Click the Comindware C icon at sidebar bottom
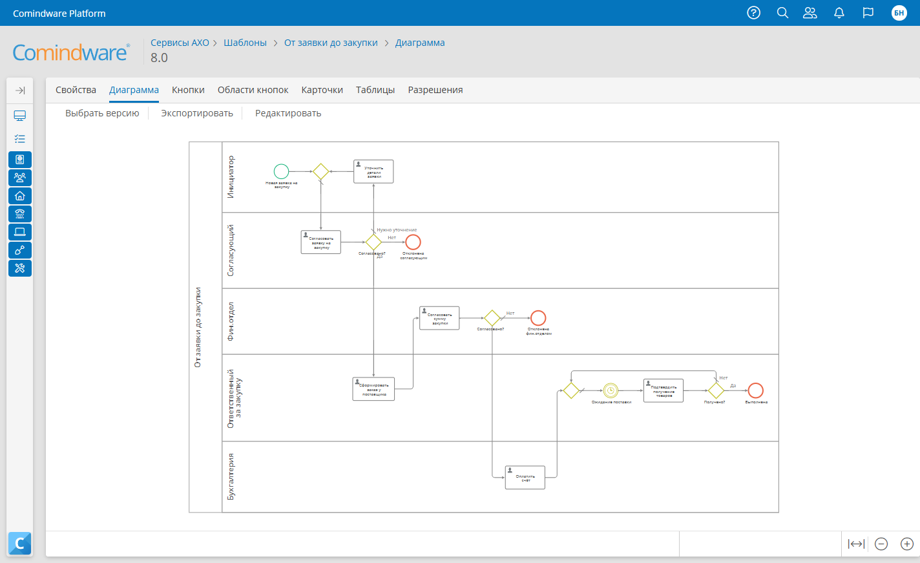 click(20, 544)
